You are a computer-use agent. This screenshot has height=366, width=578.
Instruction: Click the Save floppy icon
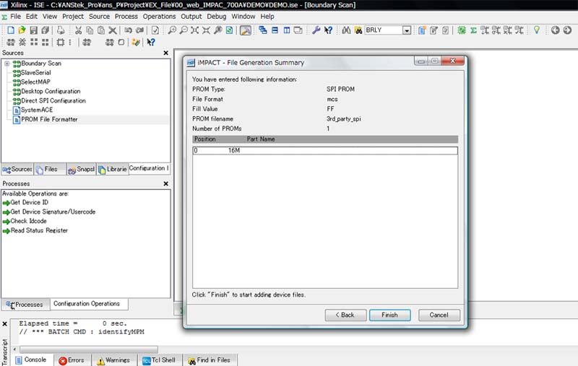(x=33, y=30)
